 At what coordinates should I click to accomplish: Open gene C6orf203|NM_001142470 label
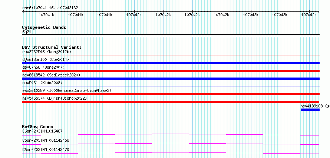[x=46, y=150]
